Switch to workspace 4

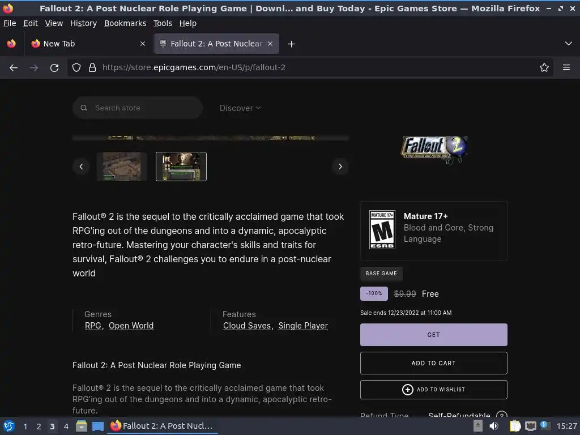[66, 427]
